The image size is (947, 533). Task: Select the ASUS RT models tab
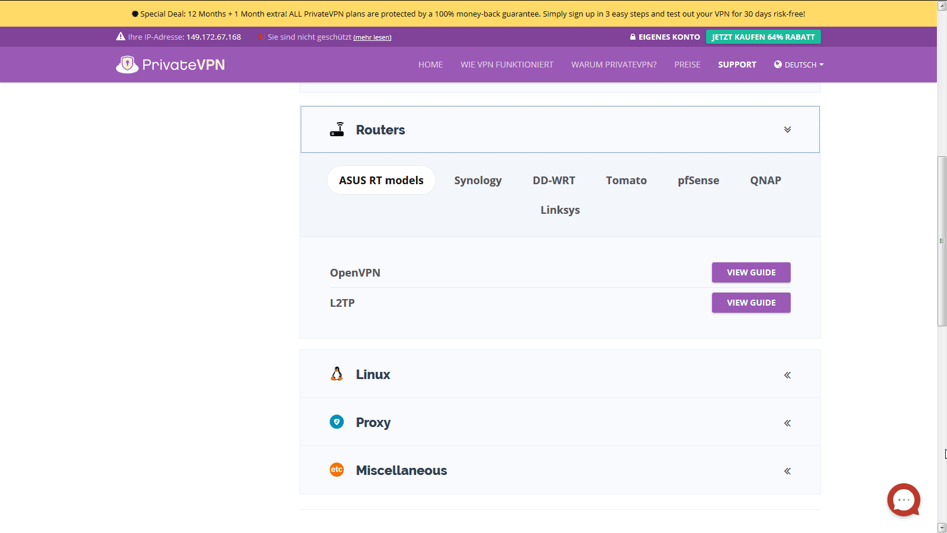(x=381, y=180)
